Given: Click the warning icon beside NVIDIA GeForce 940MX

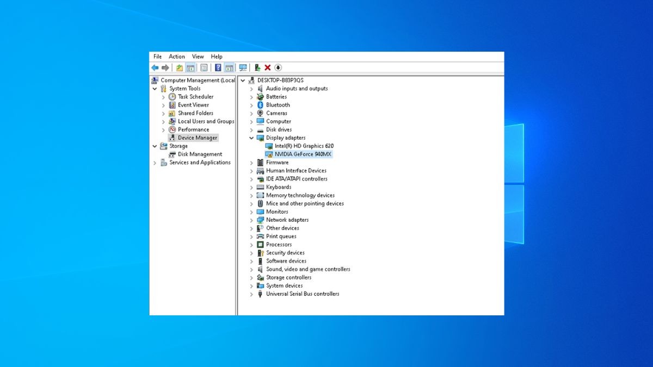Looking at the screenshot, I should (269, 154).
